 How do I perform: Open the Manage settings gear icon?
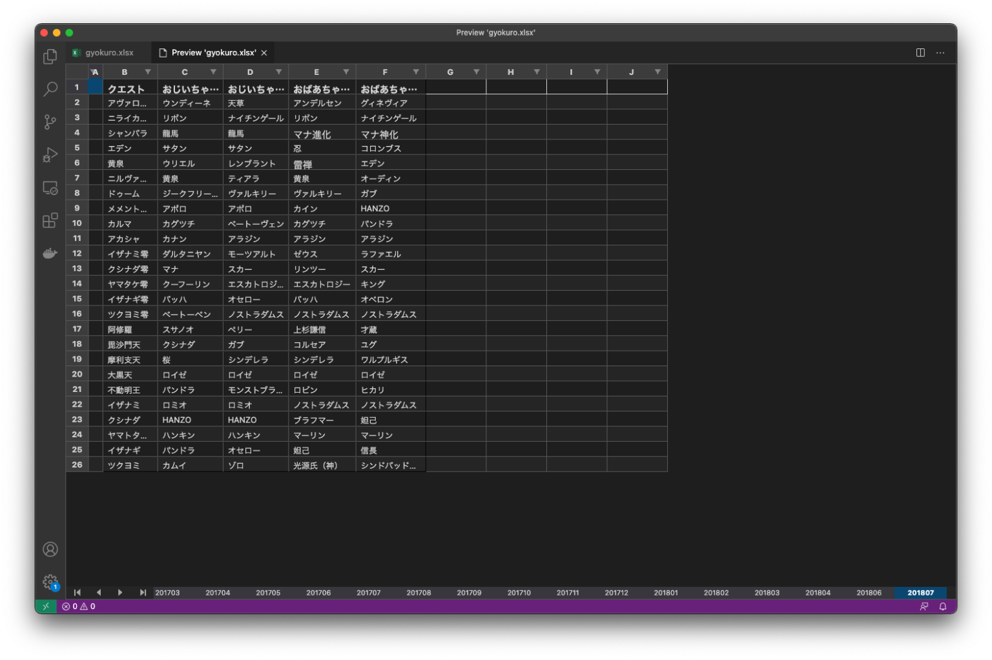click(x=50, y=581)
